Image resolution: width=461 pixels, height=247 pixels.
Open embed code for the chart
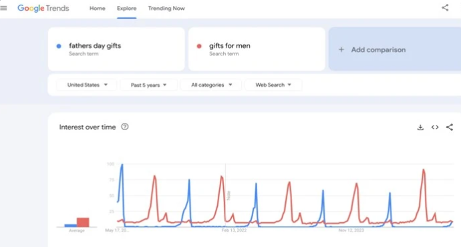click(x=435, y=127)
